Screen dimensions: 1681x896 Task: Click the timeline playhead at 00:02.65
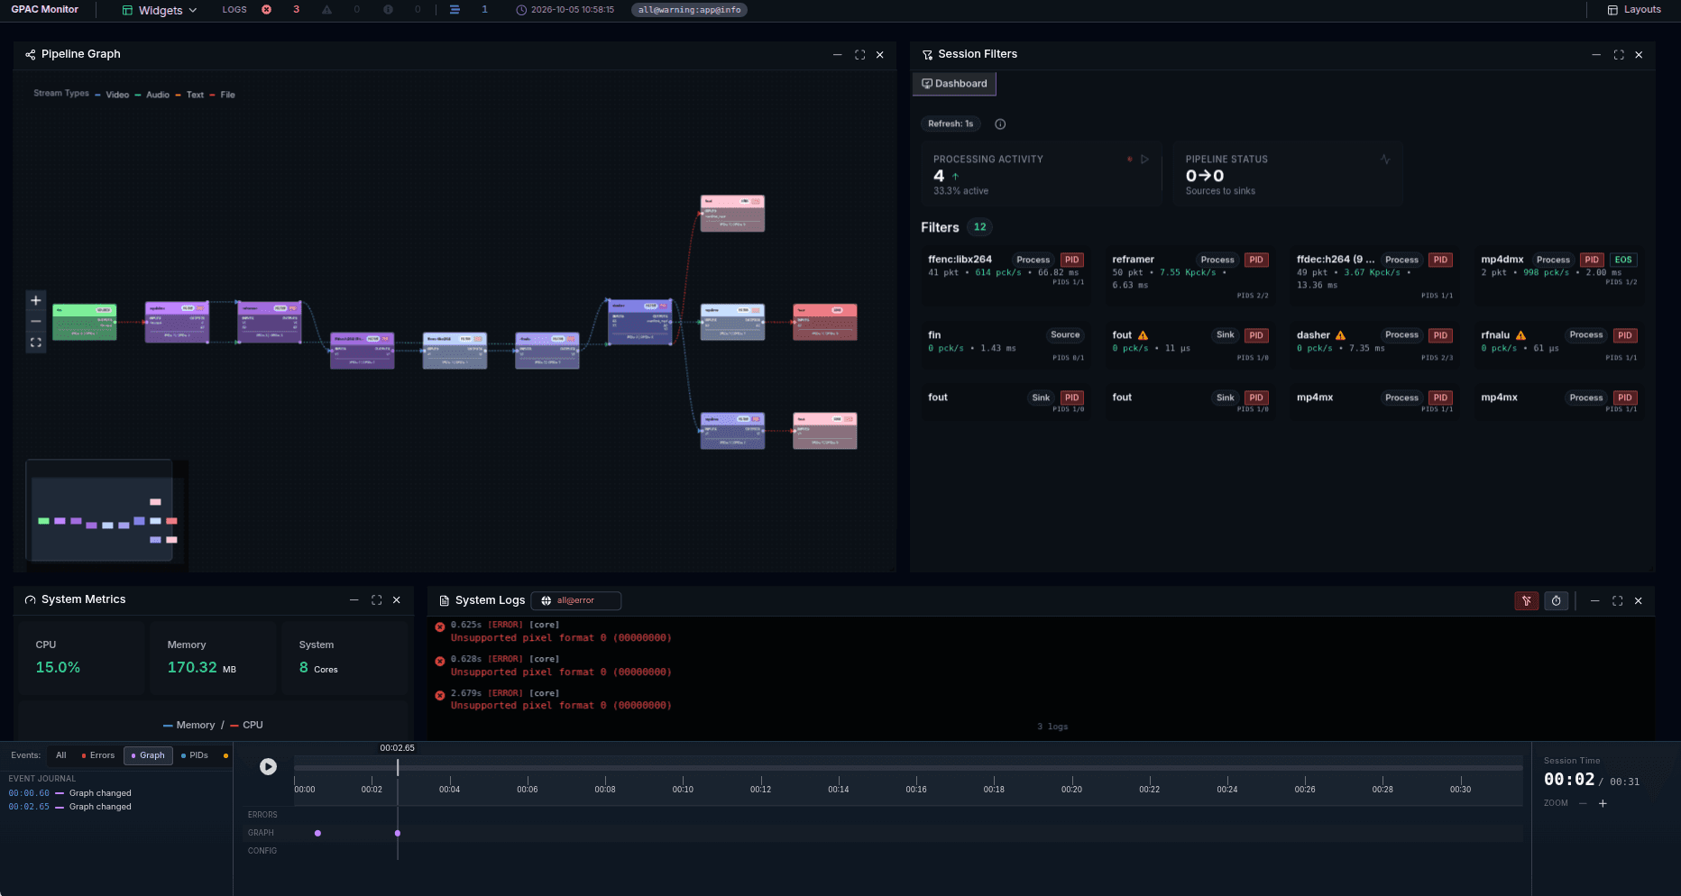coord(398,767)
